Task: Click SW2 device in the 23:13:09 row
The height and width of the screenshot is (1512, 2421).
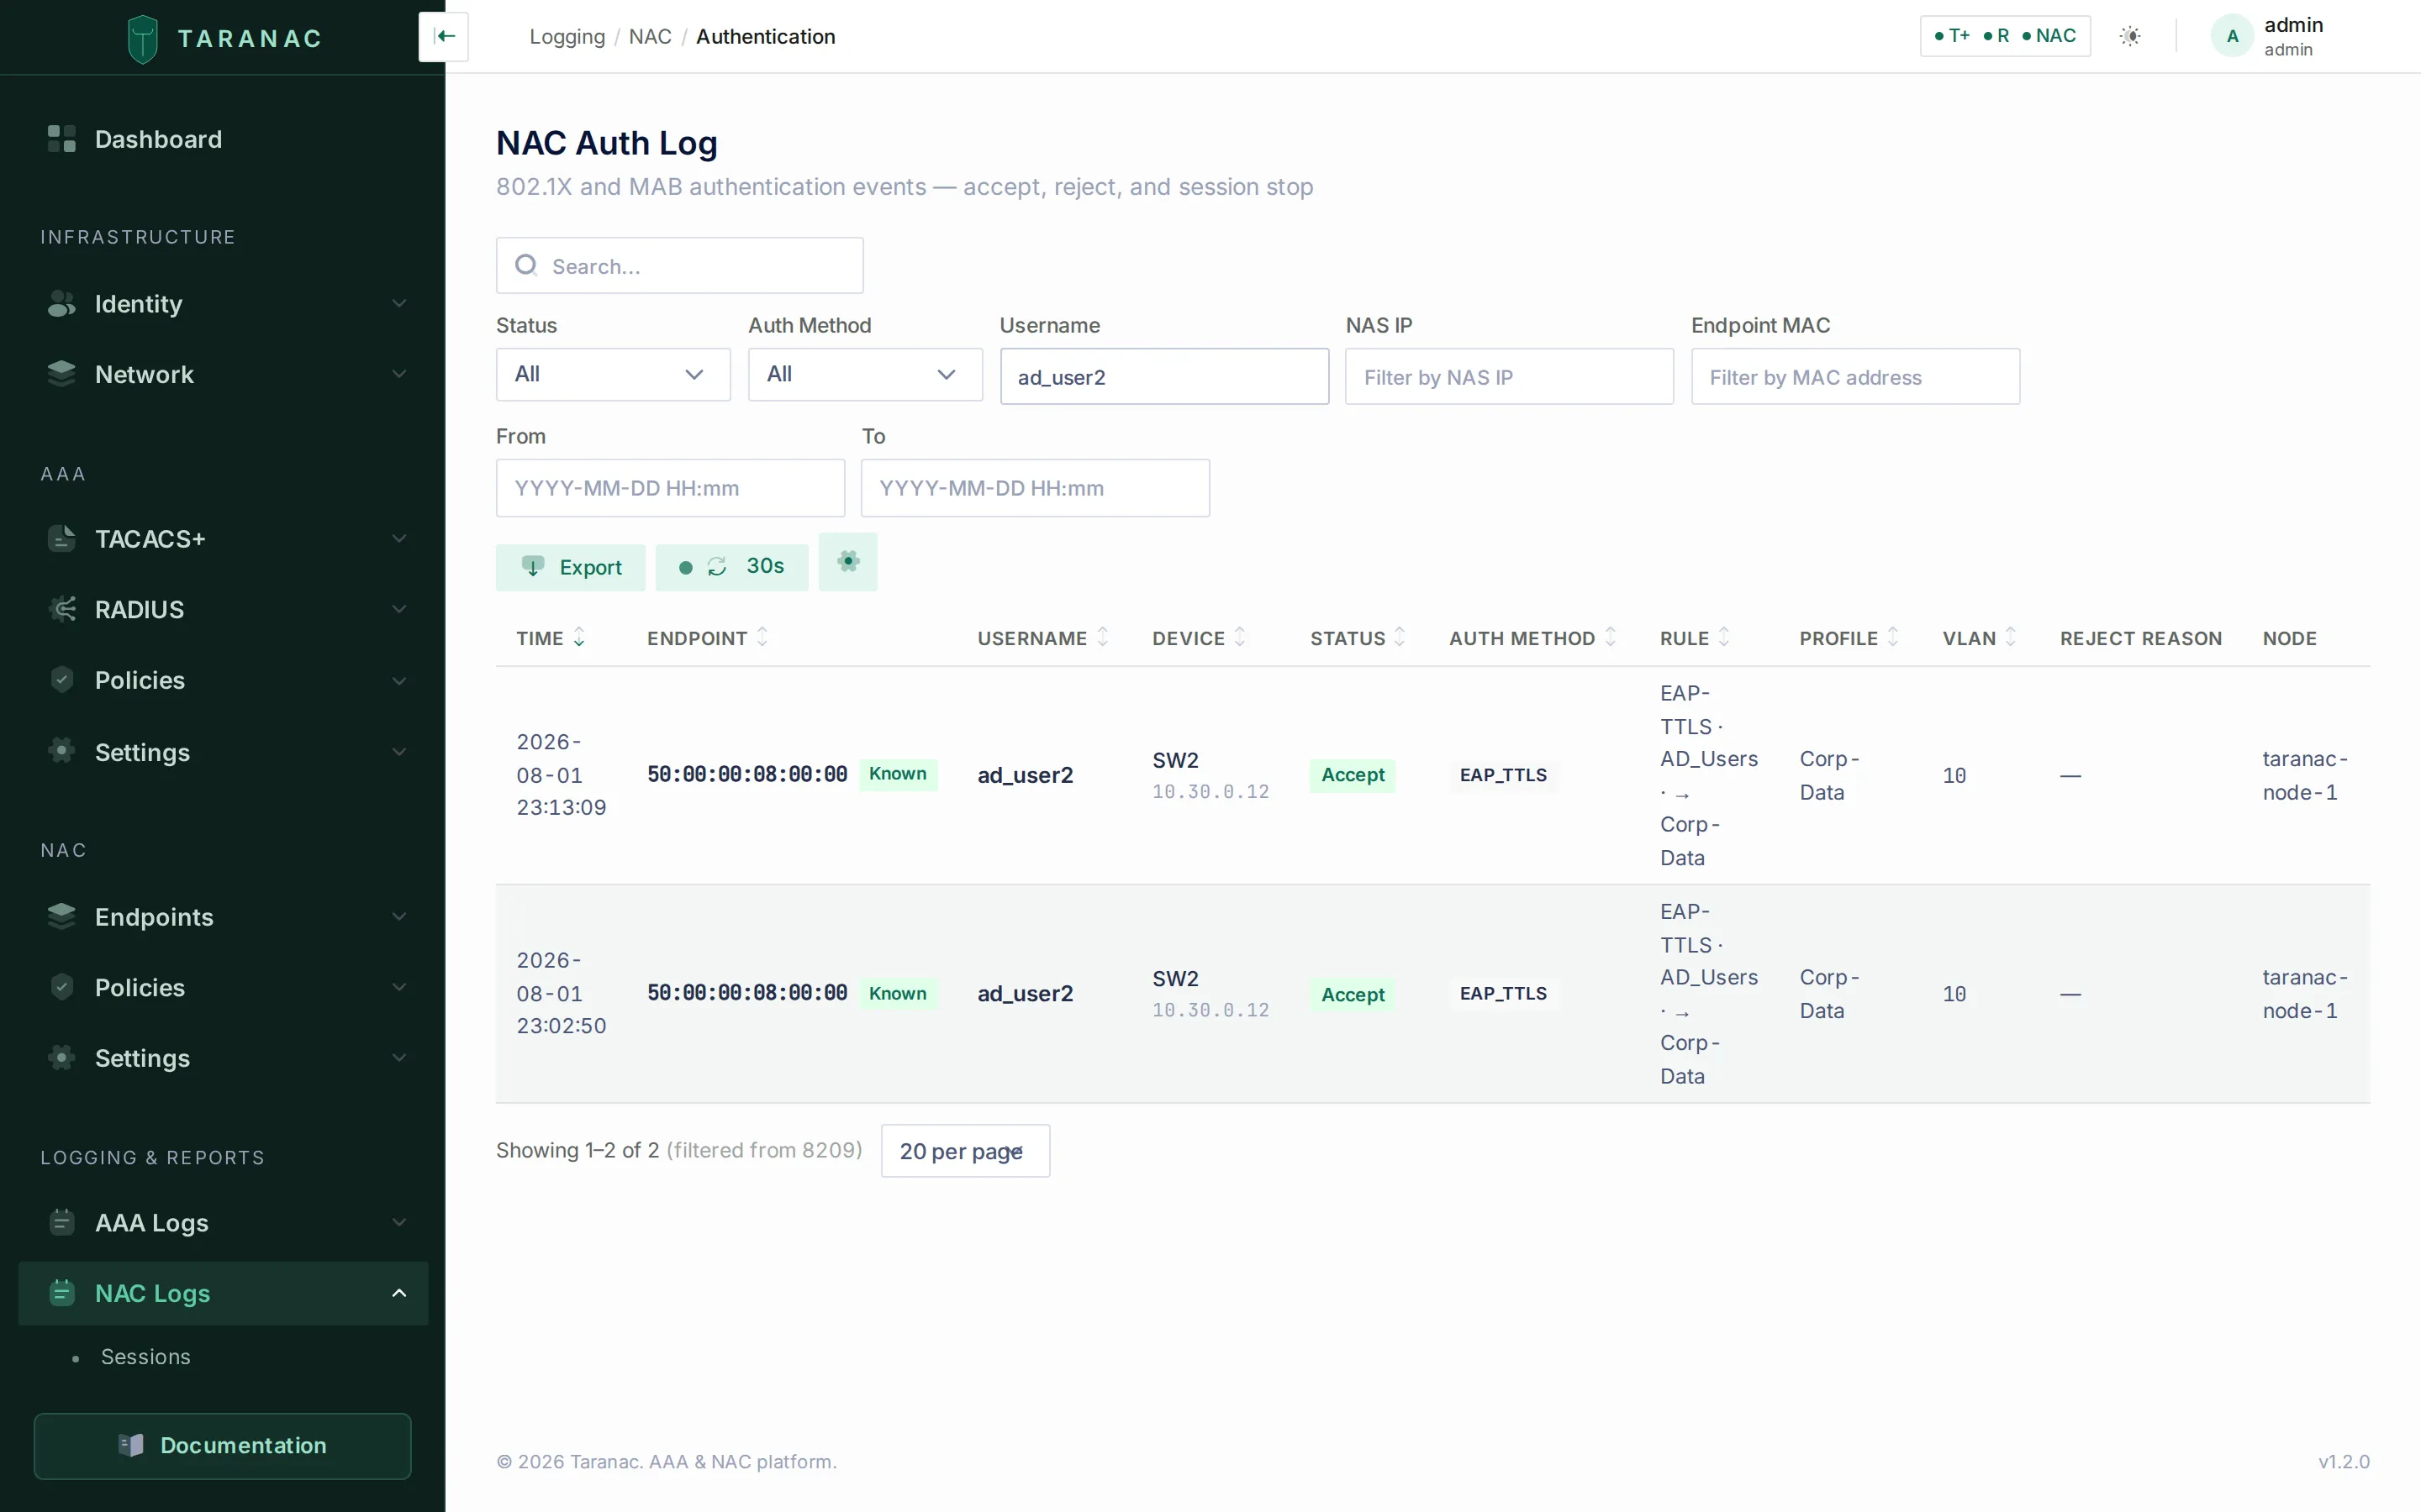Action: point(1174,760)
